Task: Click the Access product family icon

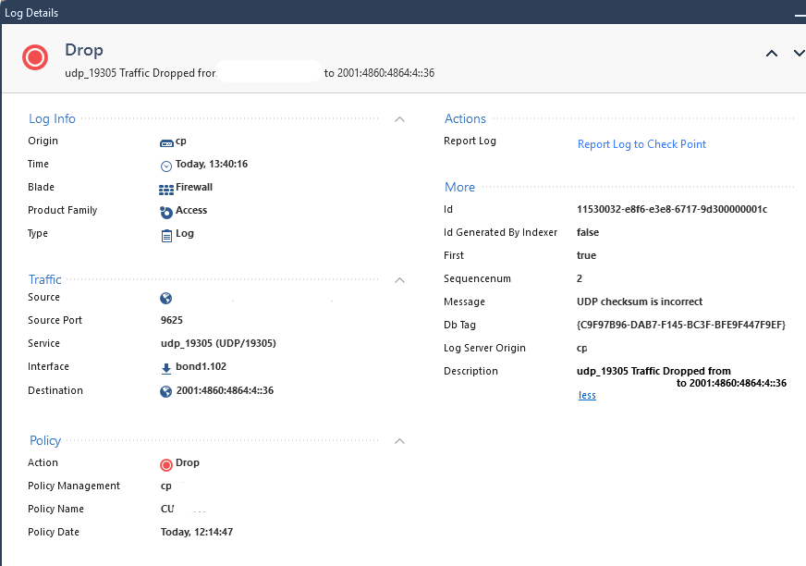Action: pos(166,212)
